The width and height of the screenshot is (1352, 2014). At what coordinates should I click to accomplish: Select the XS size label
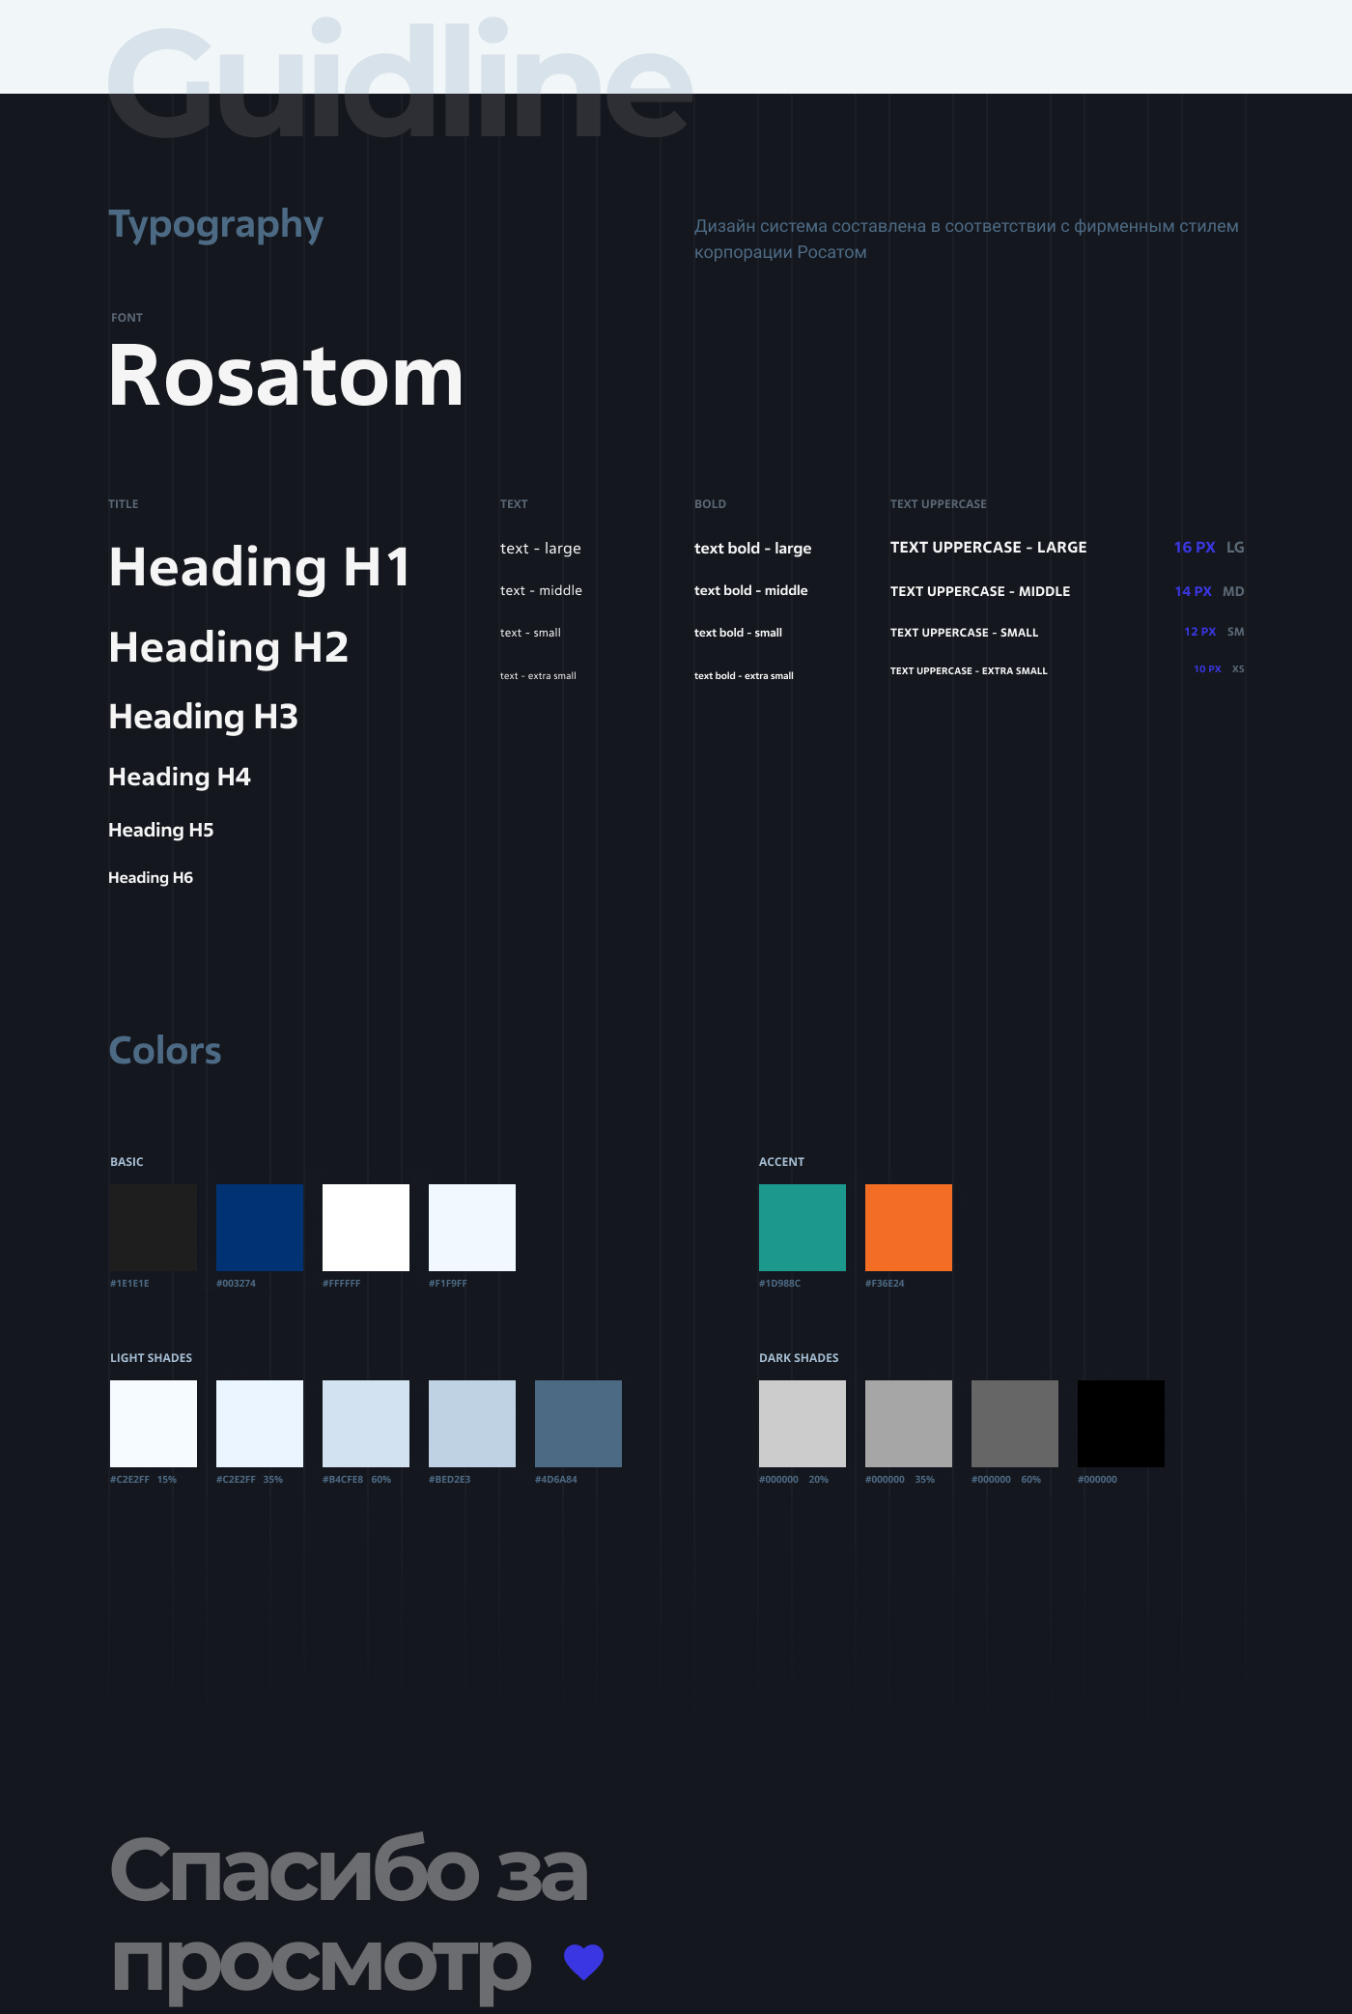tap(1238, 669)
